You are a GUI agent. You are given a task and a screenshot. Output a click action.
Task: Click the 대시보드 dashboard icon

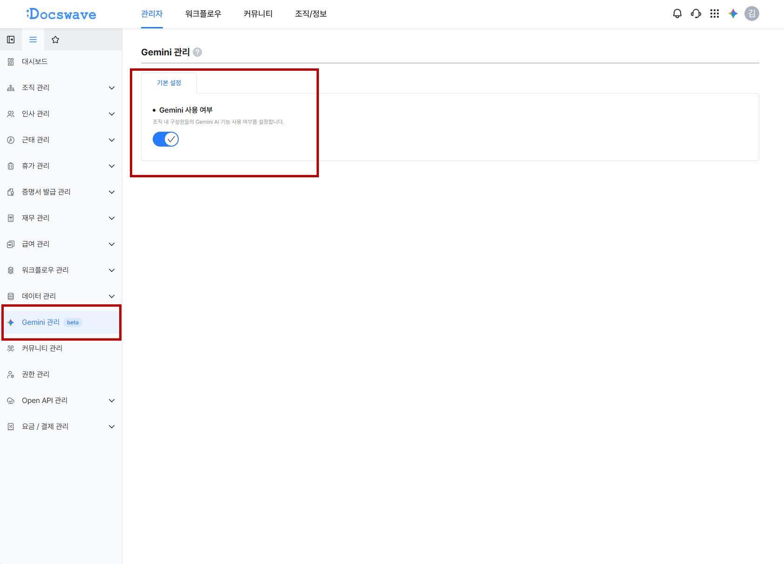pos(11,62)
